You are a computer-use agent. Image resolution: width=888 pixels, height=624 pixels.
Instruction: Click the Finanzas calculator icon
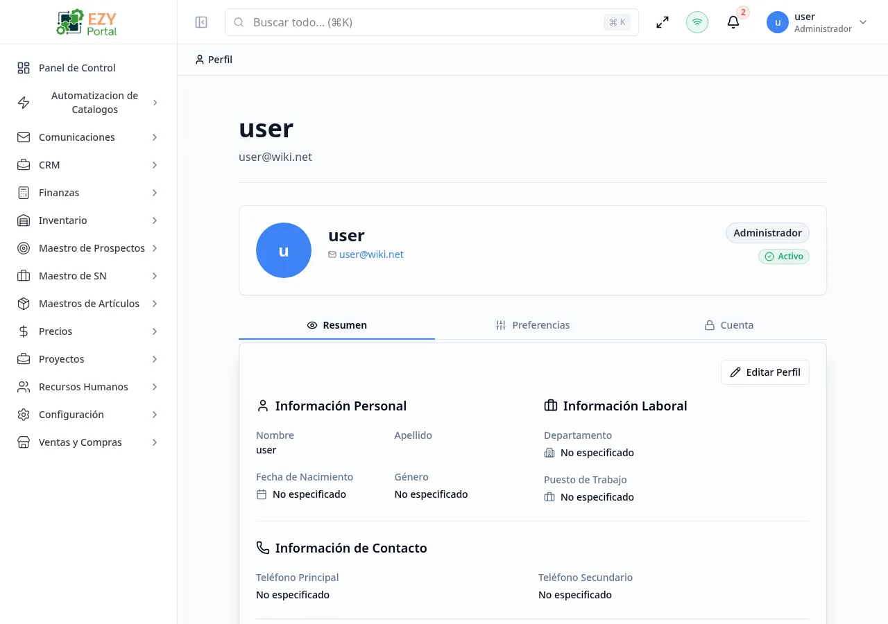(x=24, y=193)
